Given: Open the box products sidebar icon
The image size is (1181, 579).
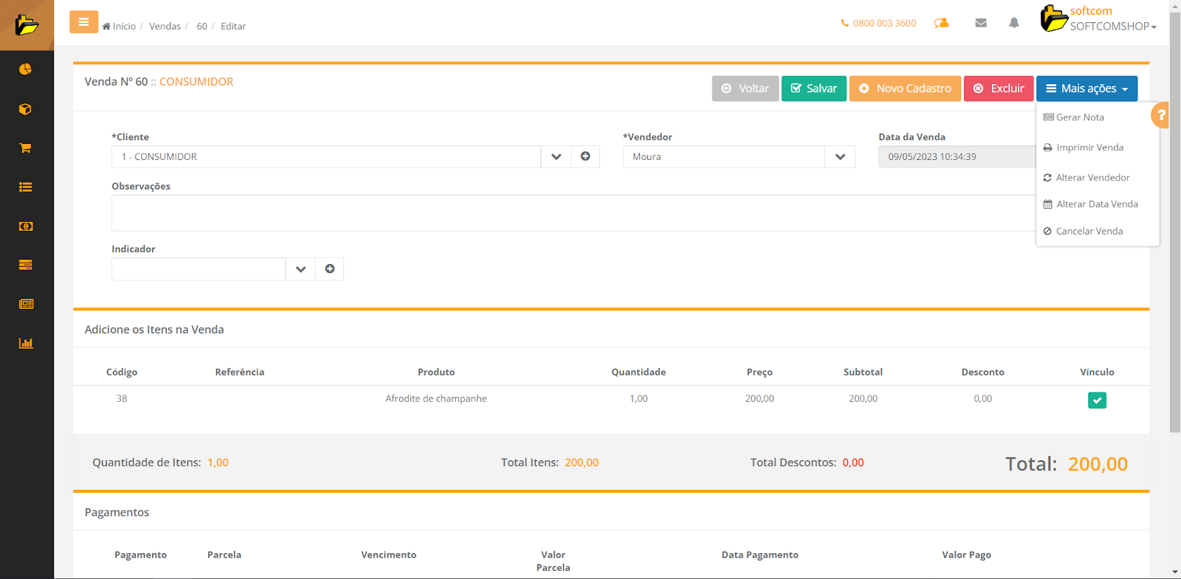Looking at the screenshot, I should 25,109.
